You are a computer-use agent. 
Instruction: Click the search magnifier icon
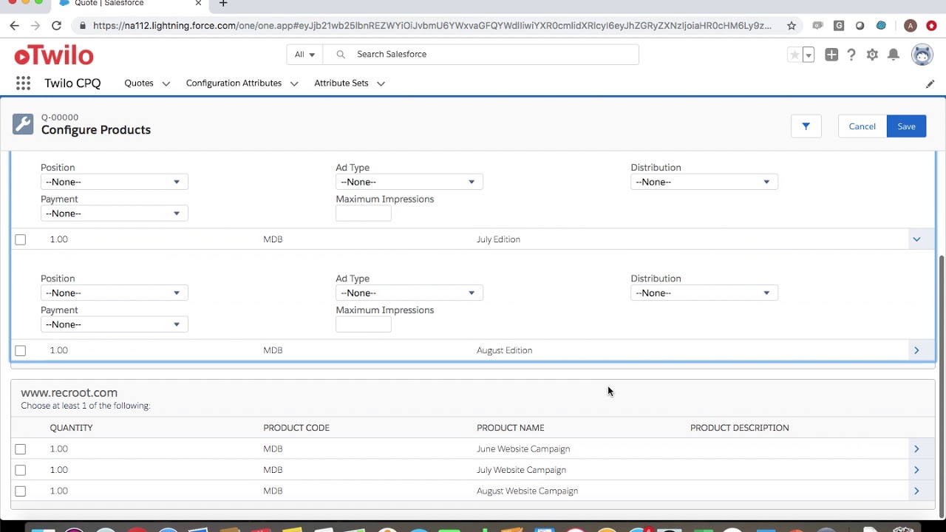pyautogui.click(x=341, y=55)
